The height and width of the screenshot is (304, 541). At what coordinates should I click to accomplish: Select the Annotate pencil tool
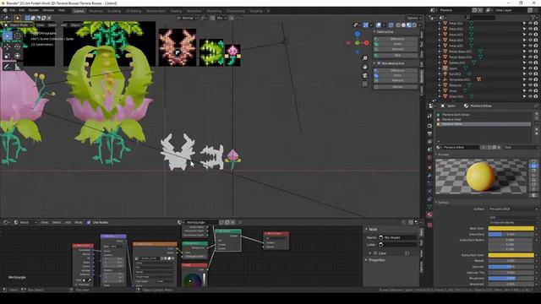pyautogui.click(x=8, y=67)
